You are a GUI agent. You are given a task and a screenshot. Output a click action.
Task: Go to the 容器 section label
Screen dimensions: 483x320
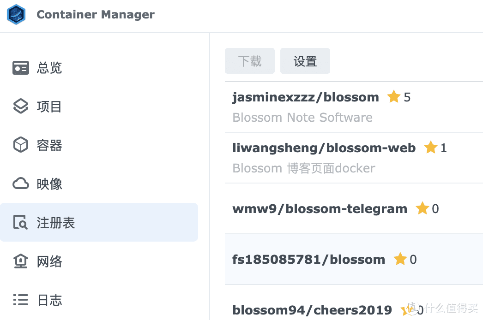point(49,145)
